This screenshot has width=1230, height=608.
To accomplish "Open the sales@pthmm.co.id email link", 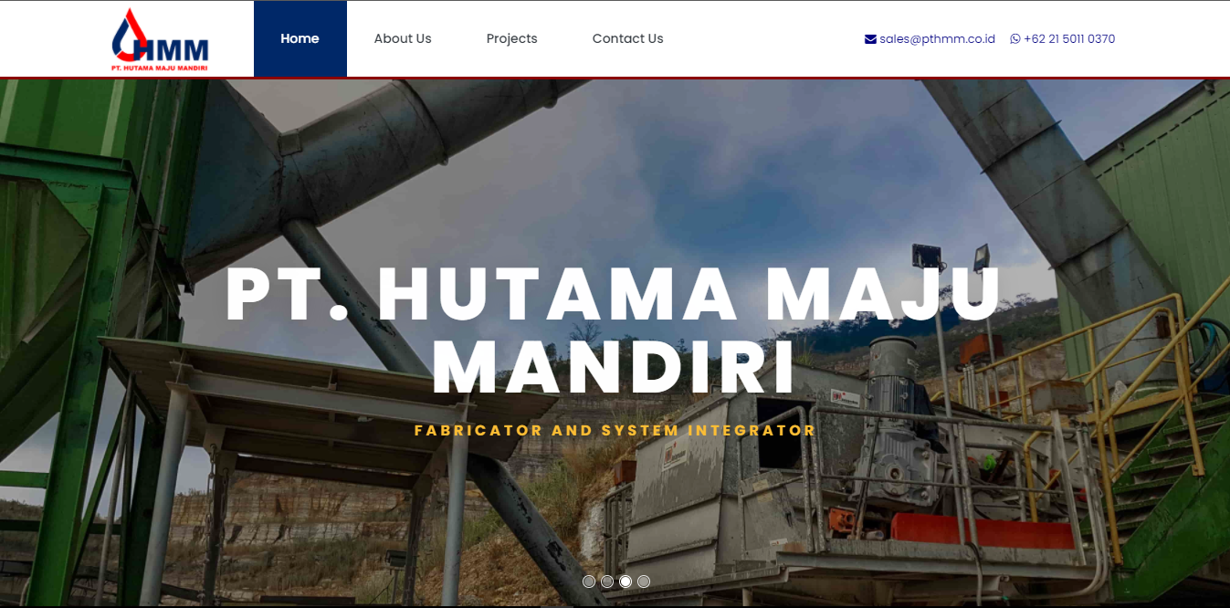I will click(937, 39).
